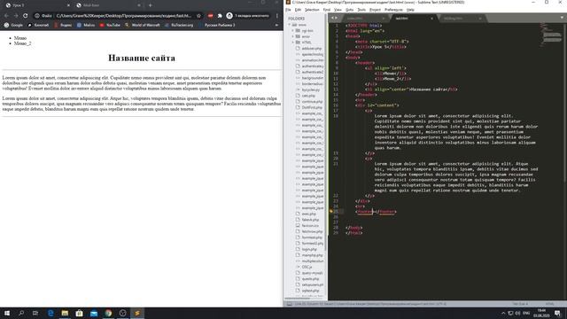
Task: Click the Chrome address bar URL
Action: [124, 16]
